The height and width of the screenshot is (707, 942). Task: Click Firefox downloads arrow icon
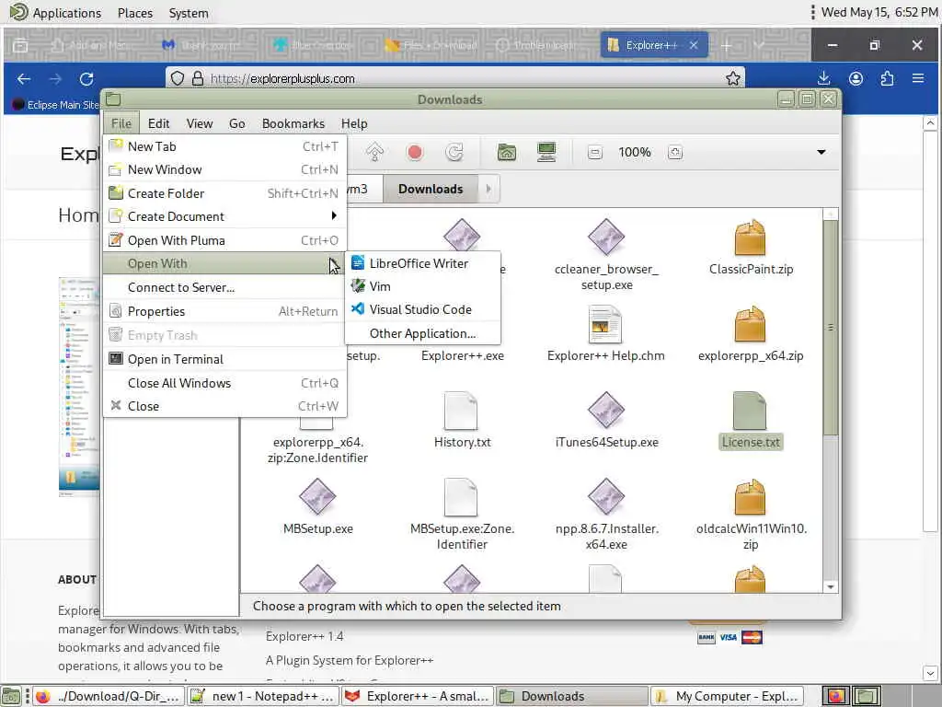pyautogui.click(x=824, y=78)
